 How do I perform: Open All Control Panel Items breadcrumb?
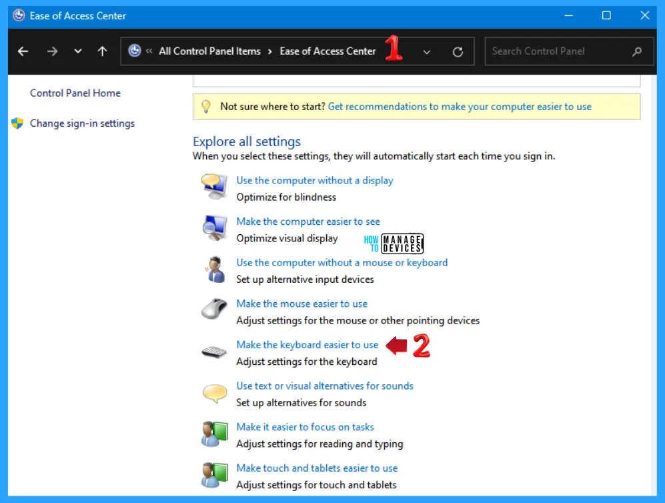tap(209, 51)
